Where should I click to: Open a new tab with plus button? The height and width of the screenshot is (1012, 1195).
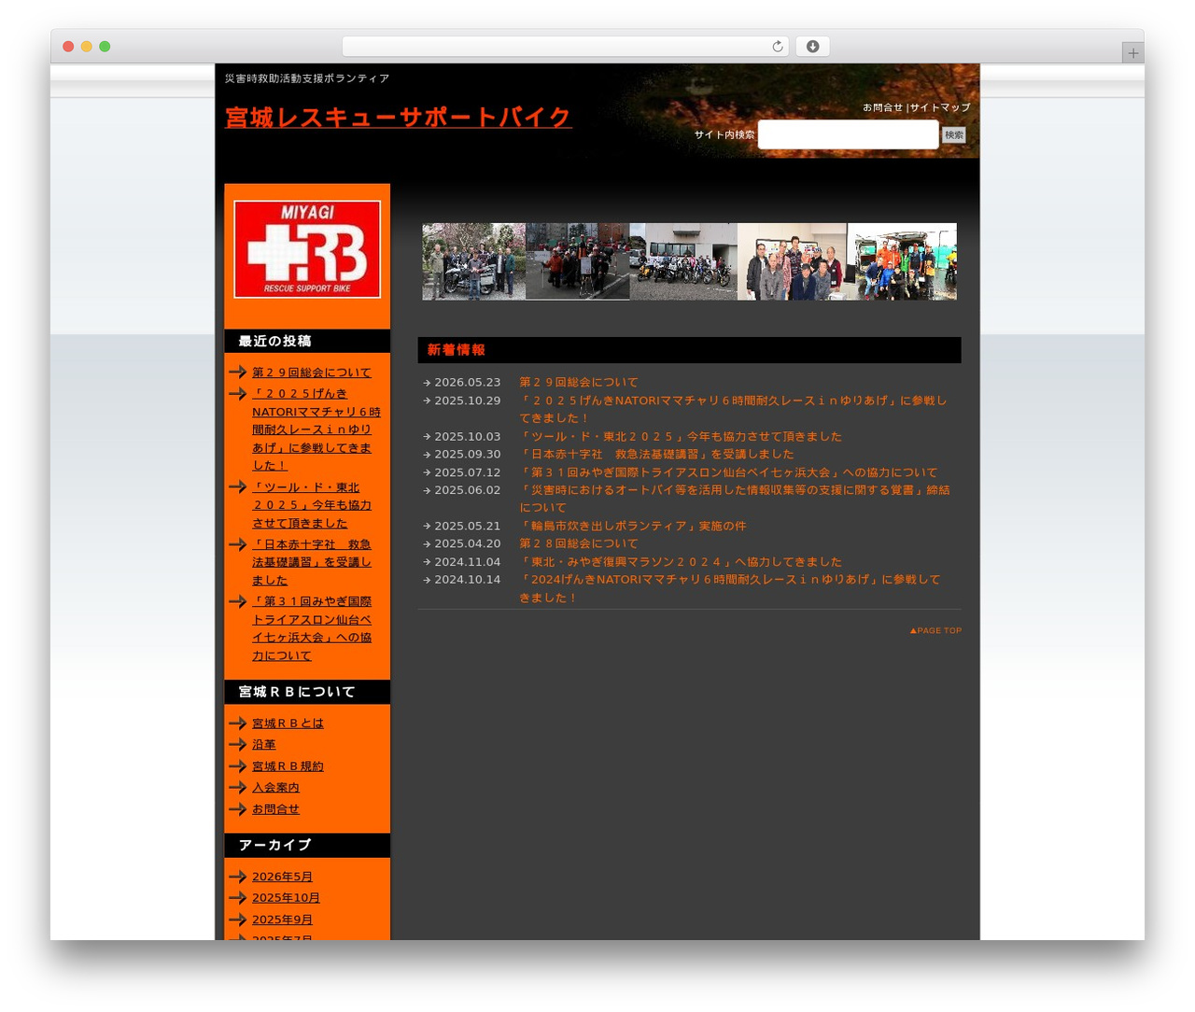click(x=1132, y=53)
